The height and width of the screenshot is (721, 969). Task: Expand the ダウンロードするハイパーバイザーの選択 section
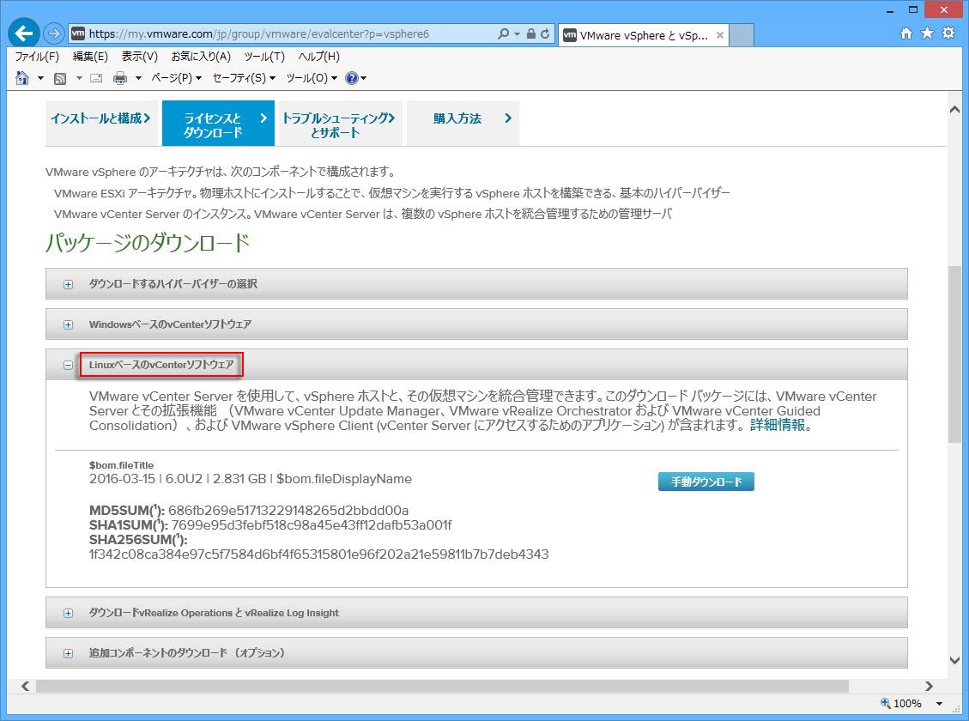(x=68, y=284)
